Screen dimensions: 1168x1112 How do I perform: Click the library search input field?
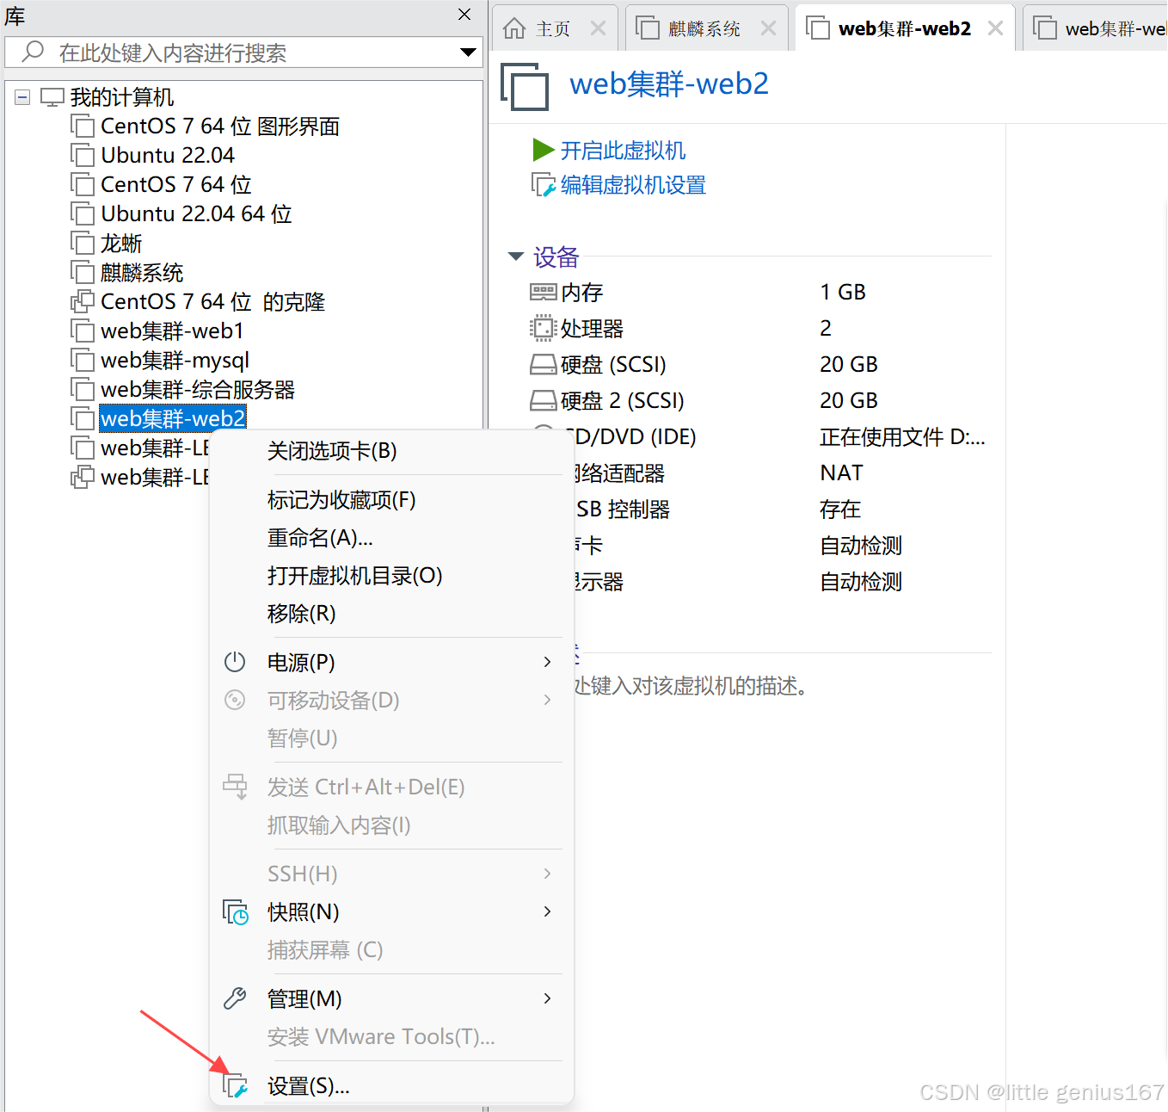tap(243, 53)
